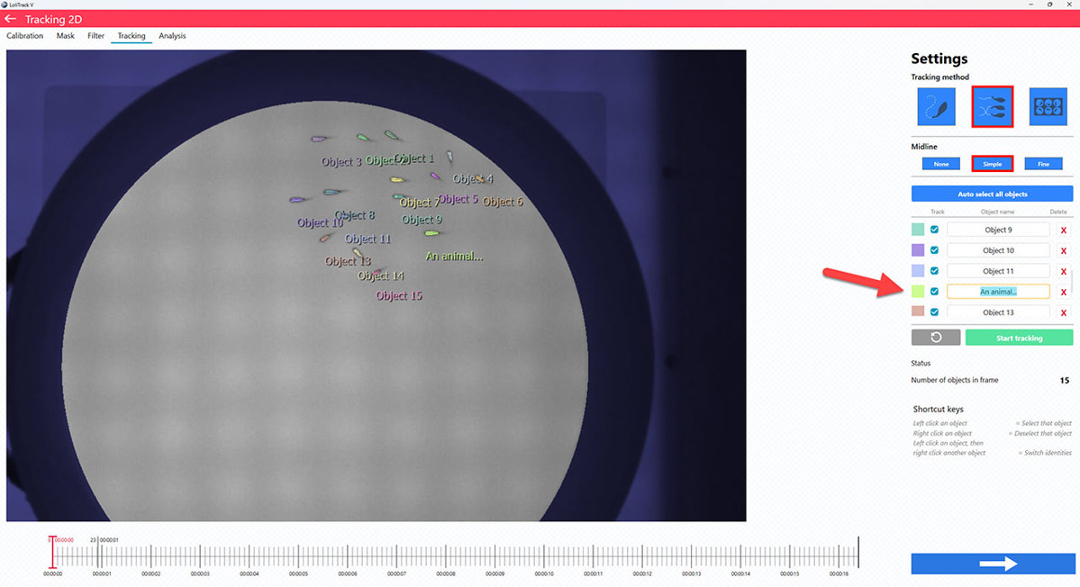
Task: Open the Filter tab
Action: pos(95,36)
